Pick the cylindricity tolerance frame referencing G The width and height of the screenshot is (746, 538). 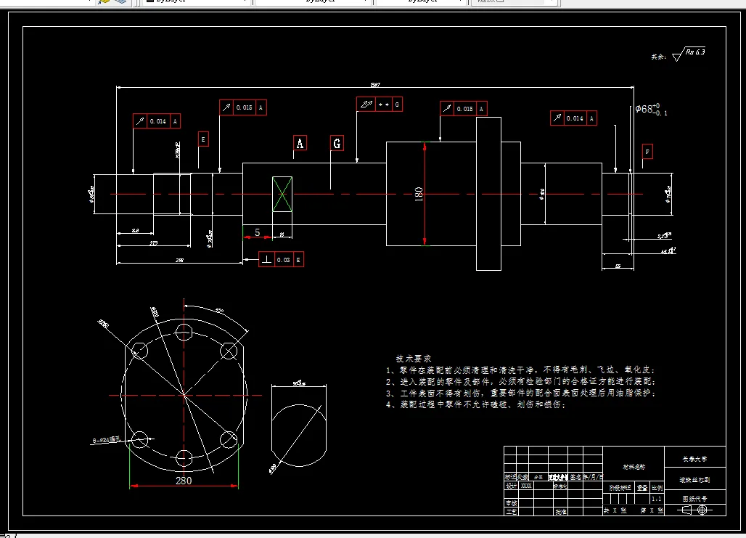tap(380, 105)
